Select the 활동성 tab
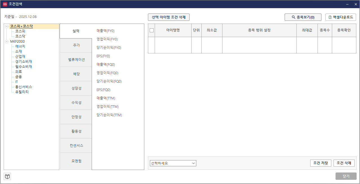Image resolution: width=360 pixels, height=184 pixels. pos(76,131)
